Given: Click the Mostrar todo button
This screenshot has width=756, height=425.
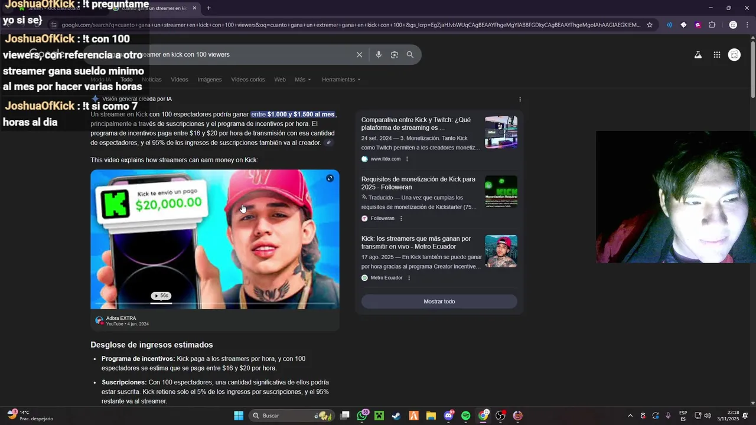Looking at the screenshot, I should pyautogui.click(x=439, y=302).
